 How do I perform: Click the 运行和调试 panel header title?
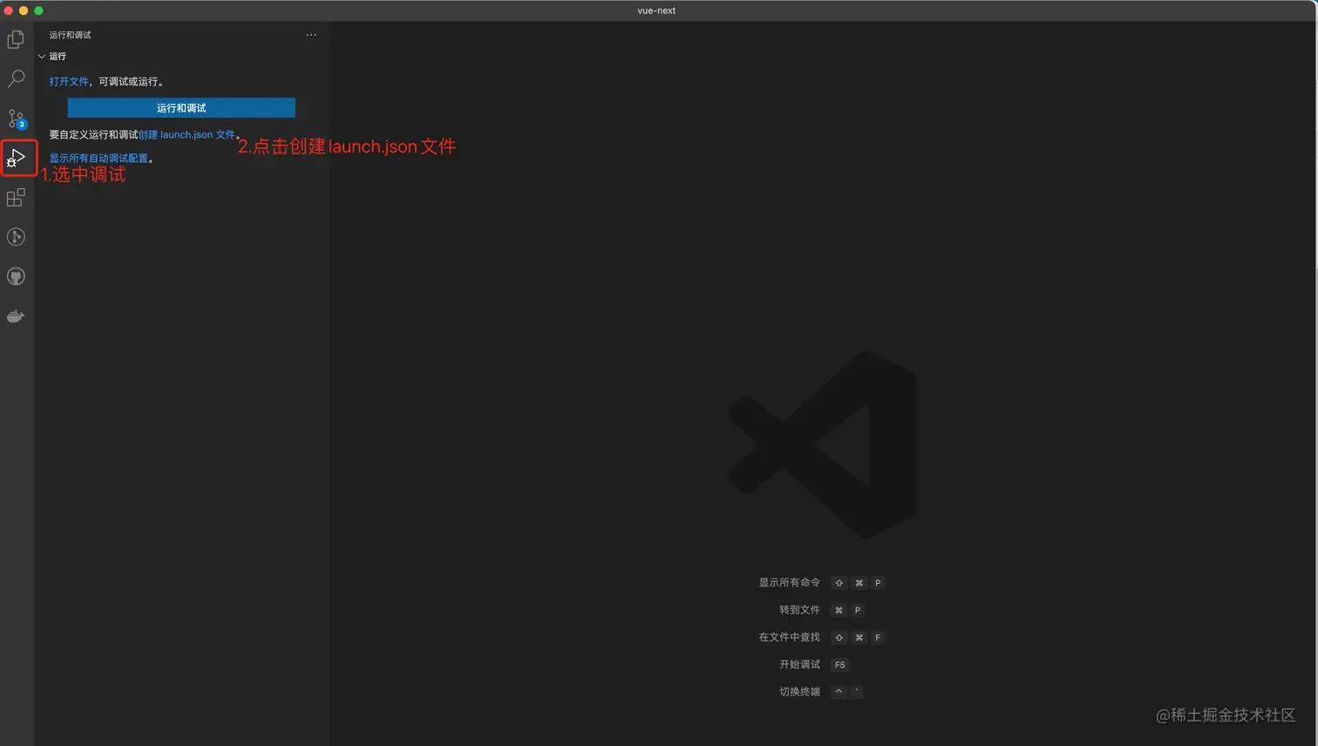[x=70, y=35]
